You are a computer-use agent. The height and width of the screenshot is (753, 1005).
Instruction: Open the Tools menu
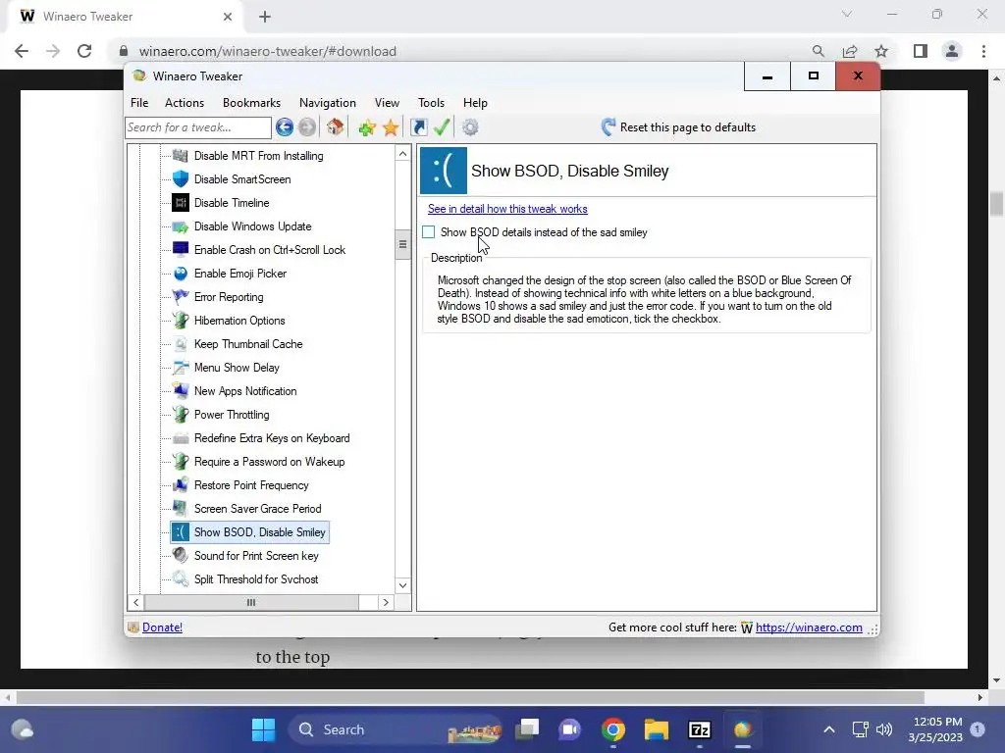[x=432, y=102]
